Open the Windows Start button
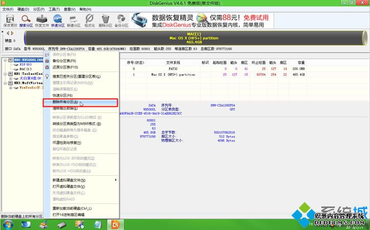The width and height of the screenshot is (370, 230). point(8,224)
